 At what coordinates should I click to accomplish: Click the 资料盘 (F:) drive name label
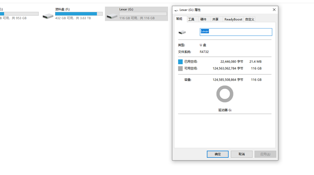tap(62, 9)
